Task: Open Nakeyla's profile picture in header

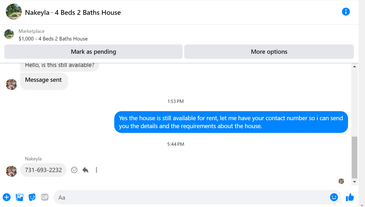Action: 14,12
